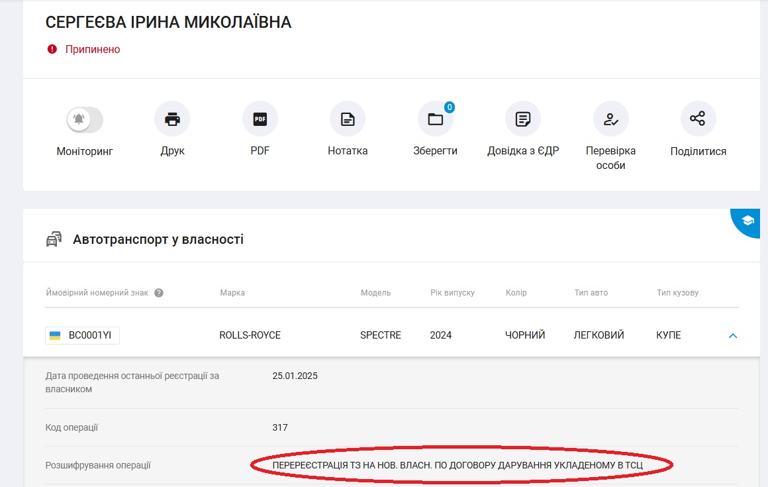The width and height of the screenshot is (768, 487).
Task: Open Довідка з ЄДР document icon
Action: (x=523, y=119)
